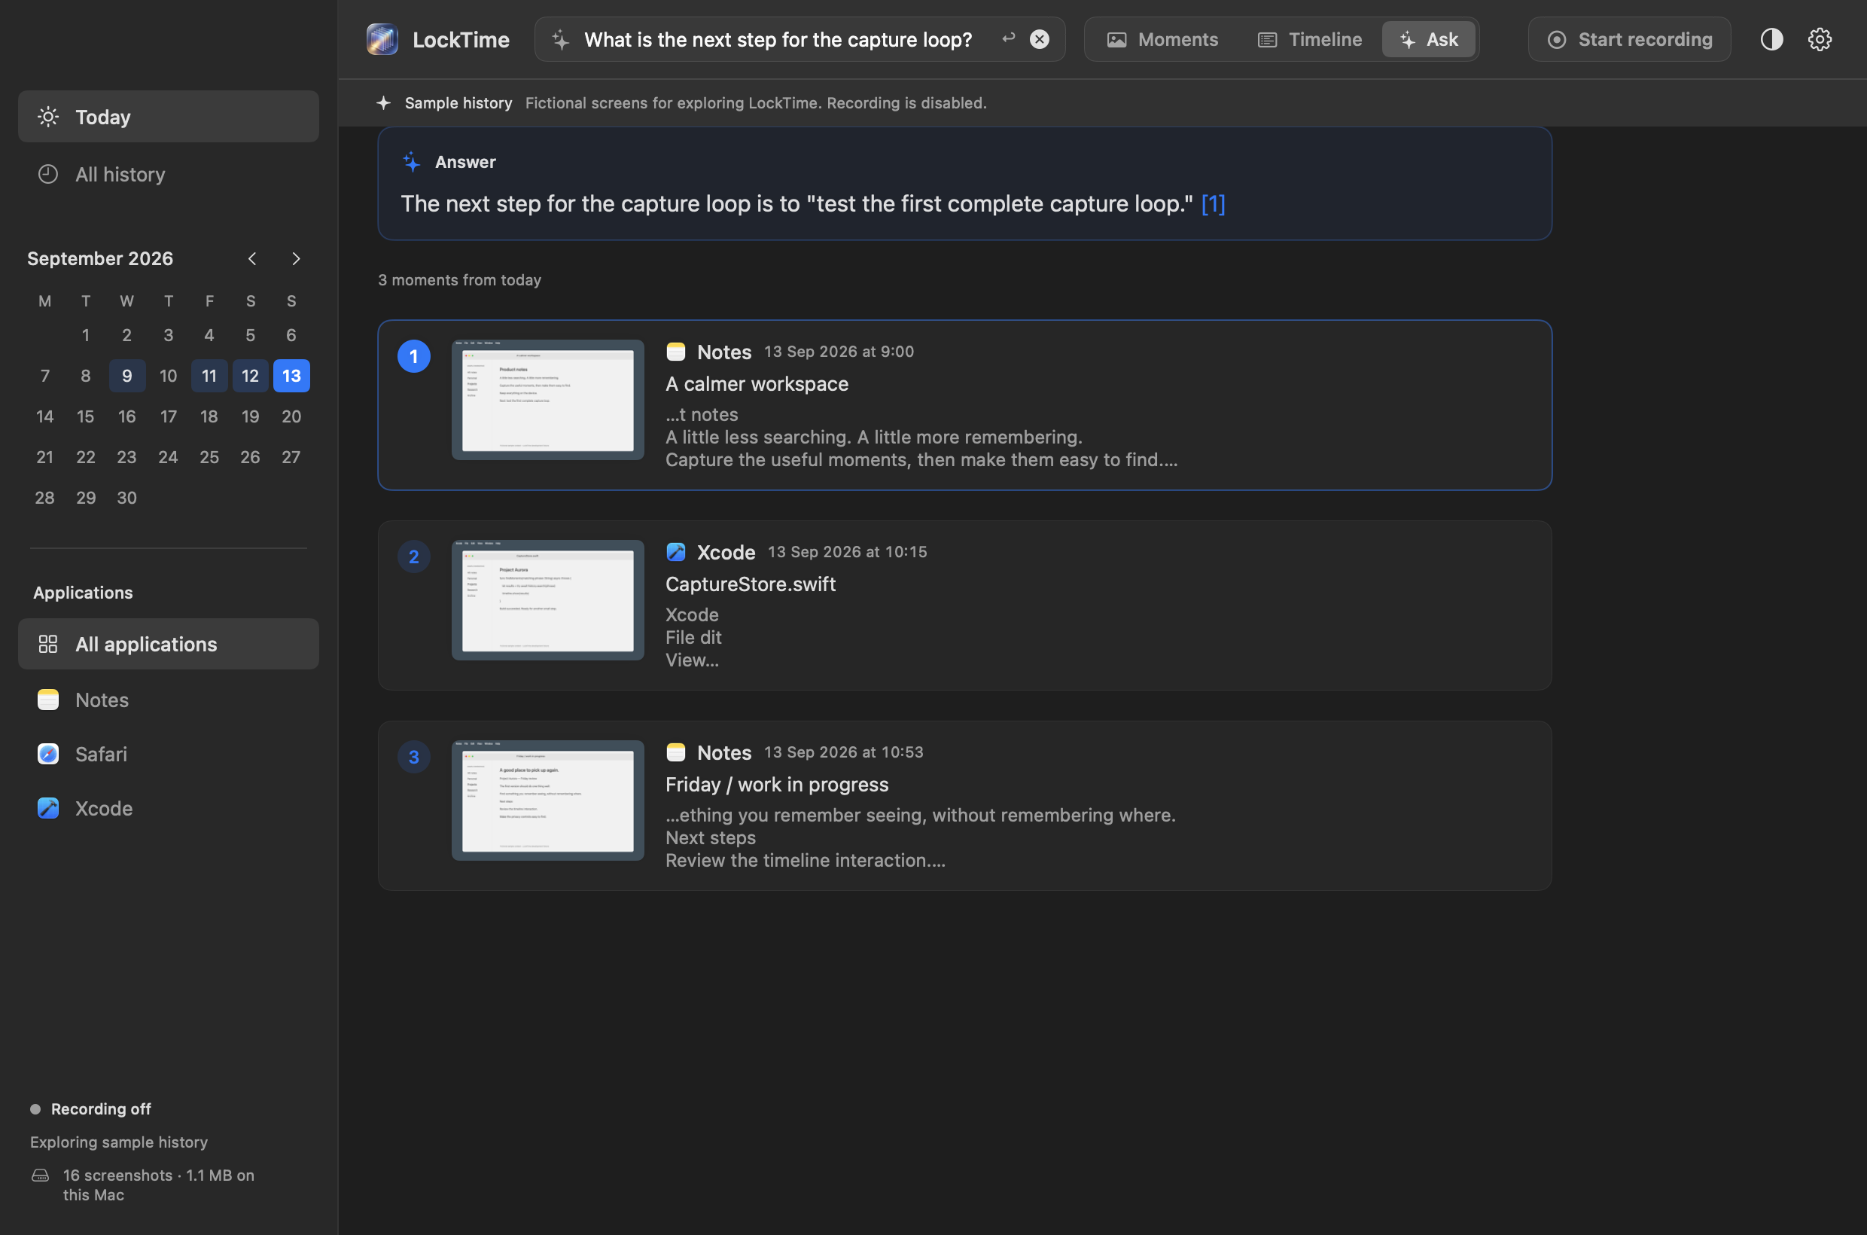Open the CaptureStore.swift screenshot thumbnail

click(548, 600)
